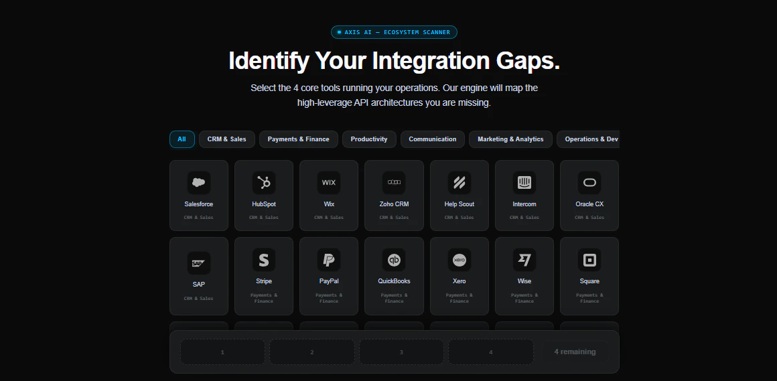Filter tools by All category
Viewport: 777px width, 381px height.
click(x=182, y=139)
